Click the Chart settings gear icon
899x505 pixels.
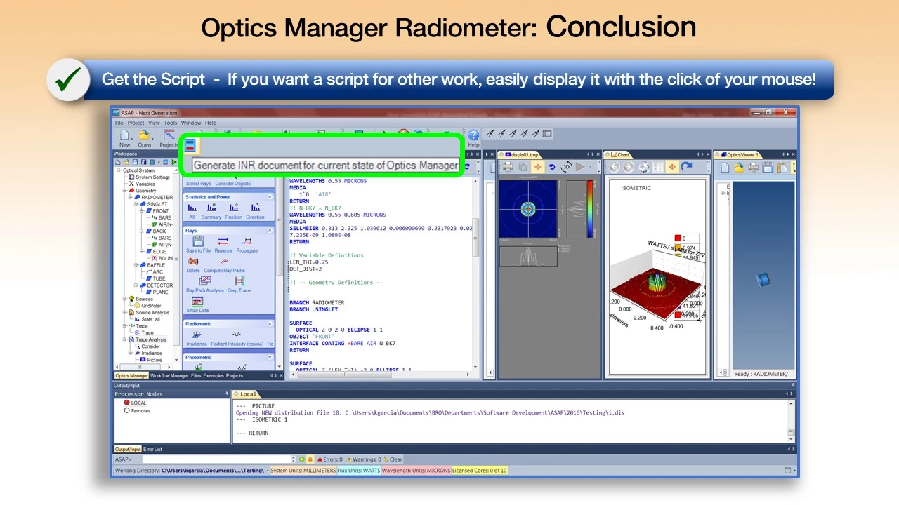[x=643, y=167]
